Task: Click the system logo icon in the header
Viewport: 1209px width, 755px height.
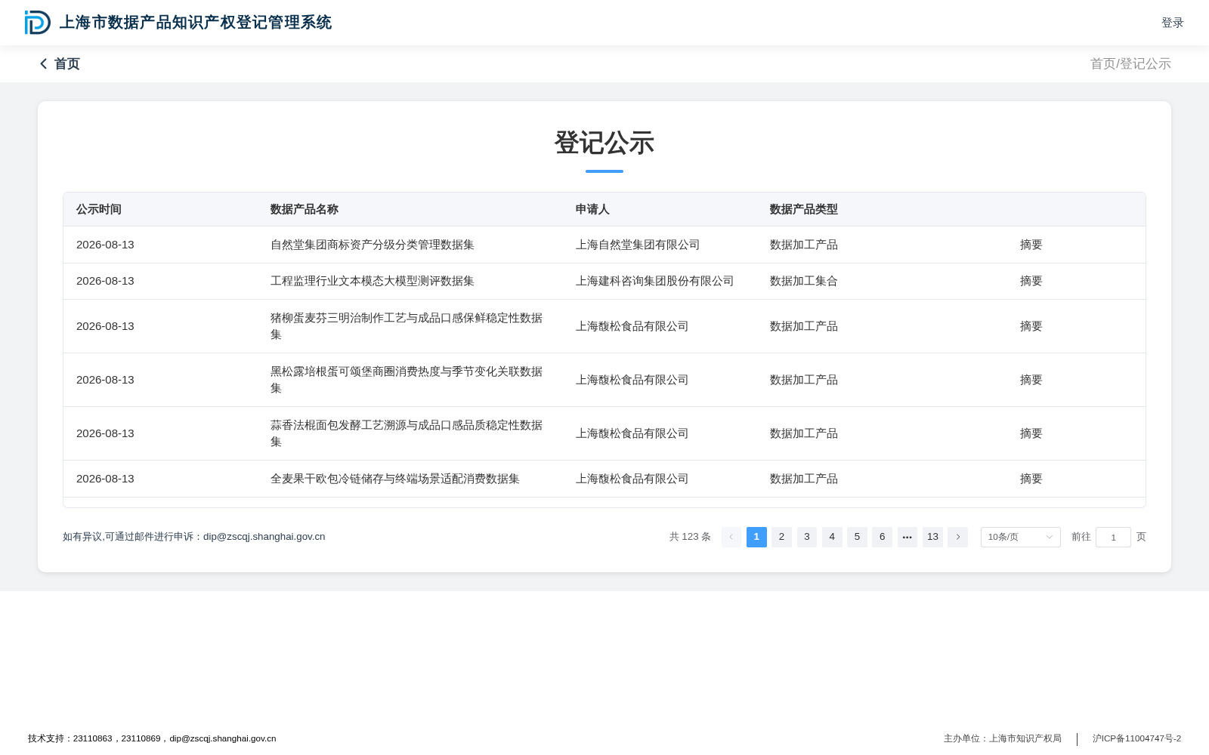Action: point(38,23)
